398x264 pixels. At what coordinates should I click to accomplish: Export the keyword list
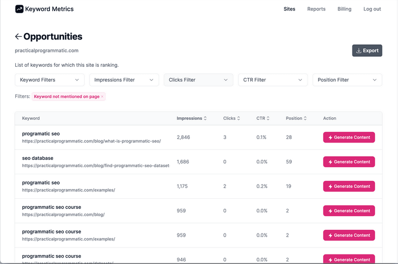367,50
